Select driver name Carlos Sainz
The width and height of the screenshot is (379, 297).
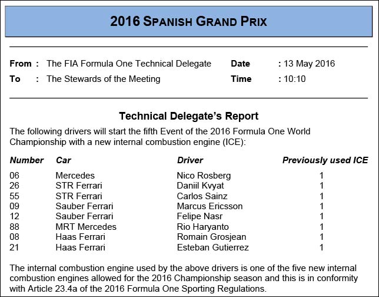point(202,196)
